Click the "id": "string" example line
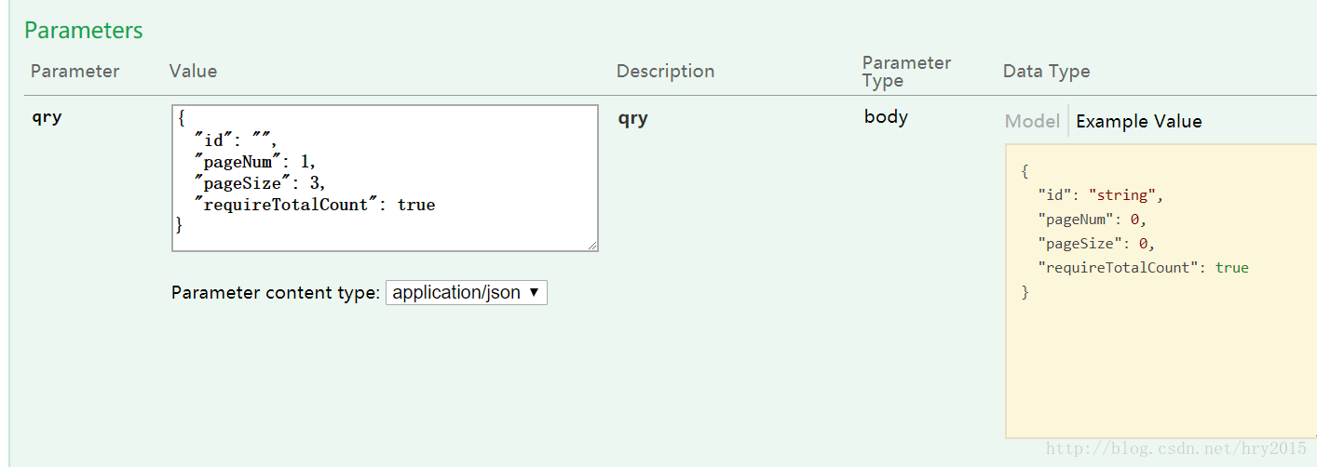 tap(1101, 195)
